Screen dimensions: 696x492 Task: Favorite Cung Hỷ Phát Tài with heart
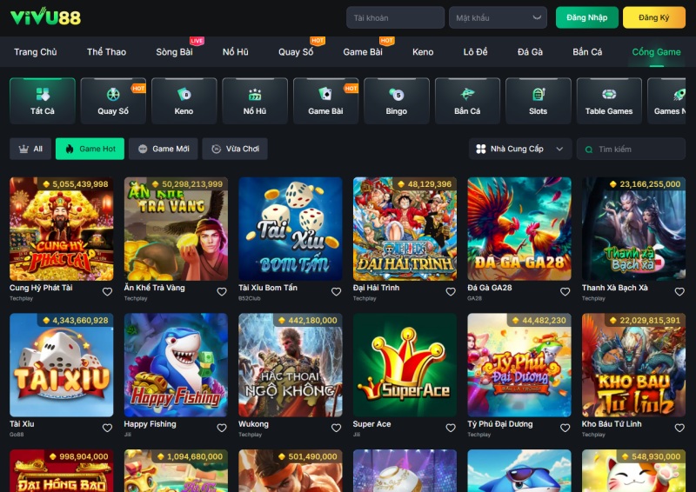tap(107, 291)
